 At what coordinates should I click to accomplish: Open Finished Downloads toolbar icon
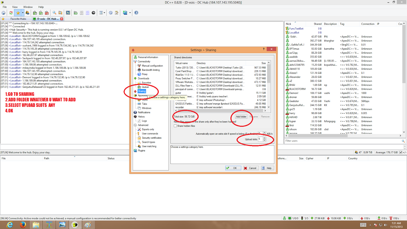click(x=41, y=13)
